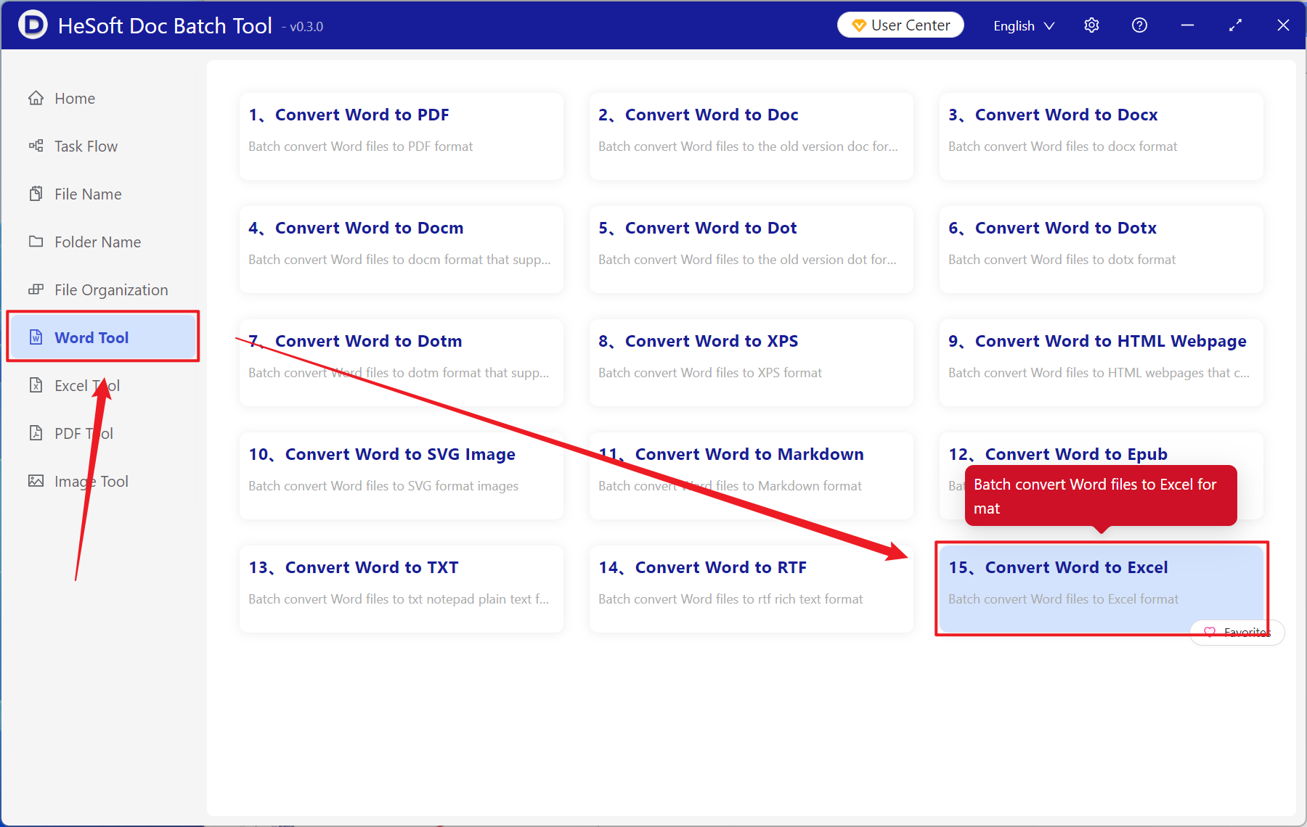Click the File Name sidebar icon

[x=36, y=194]
